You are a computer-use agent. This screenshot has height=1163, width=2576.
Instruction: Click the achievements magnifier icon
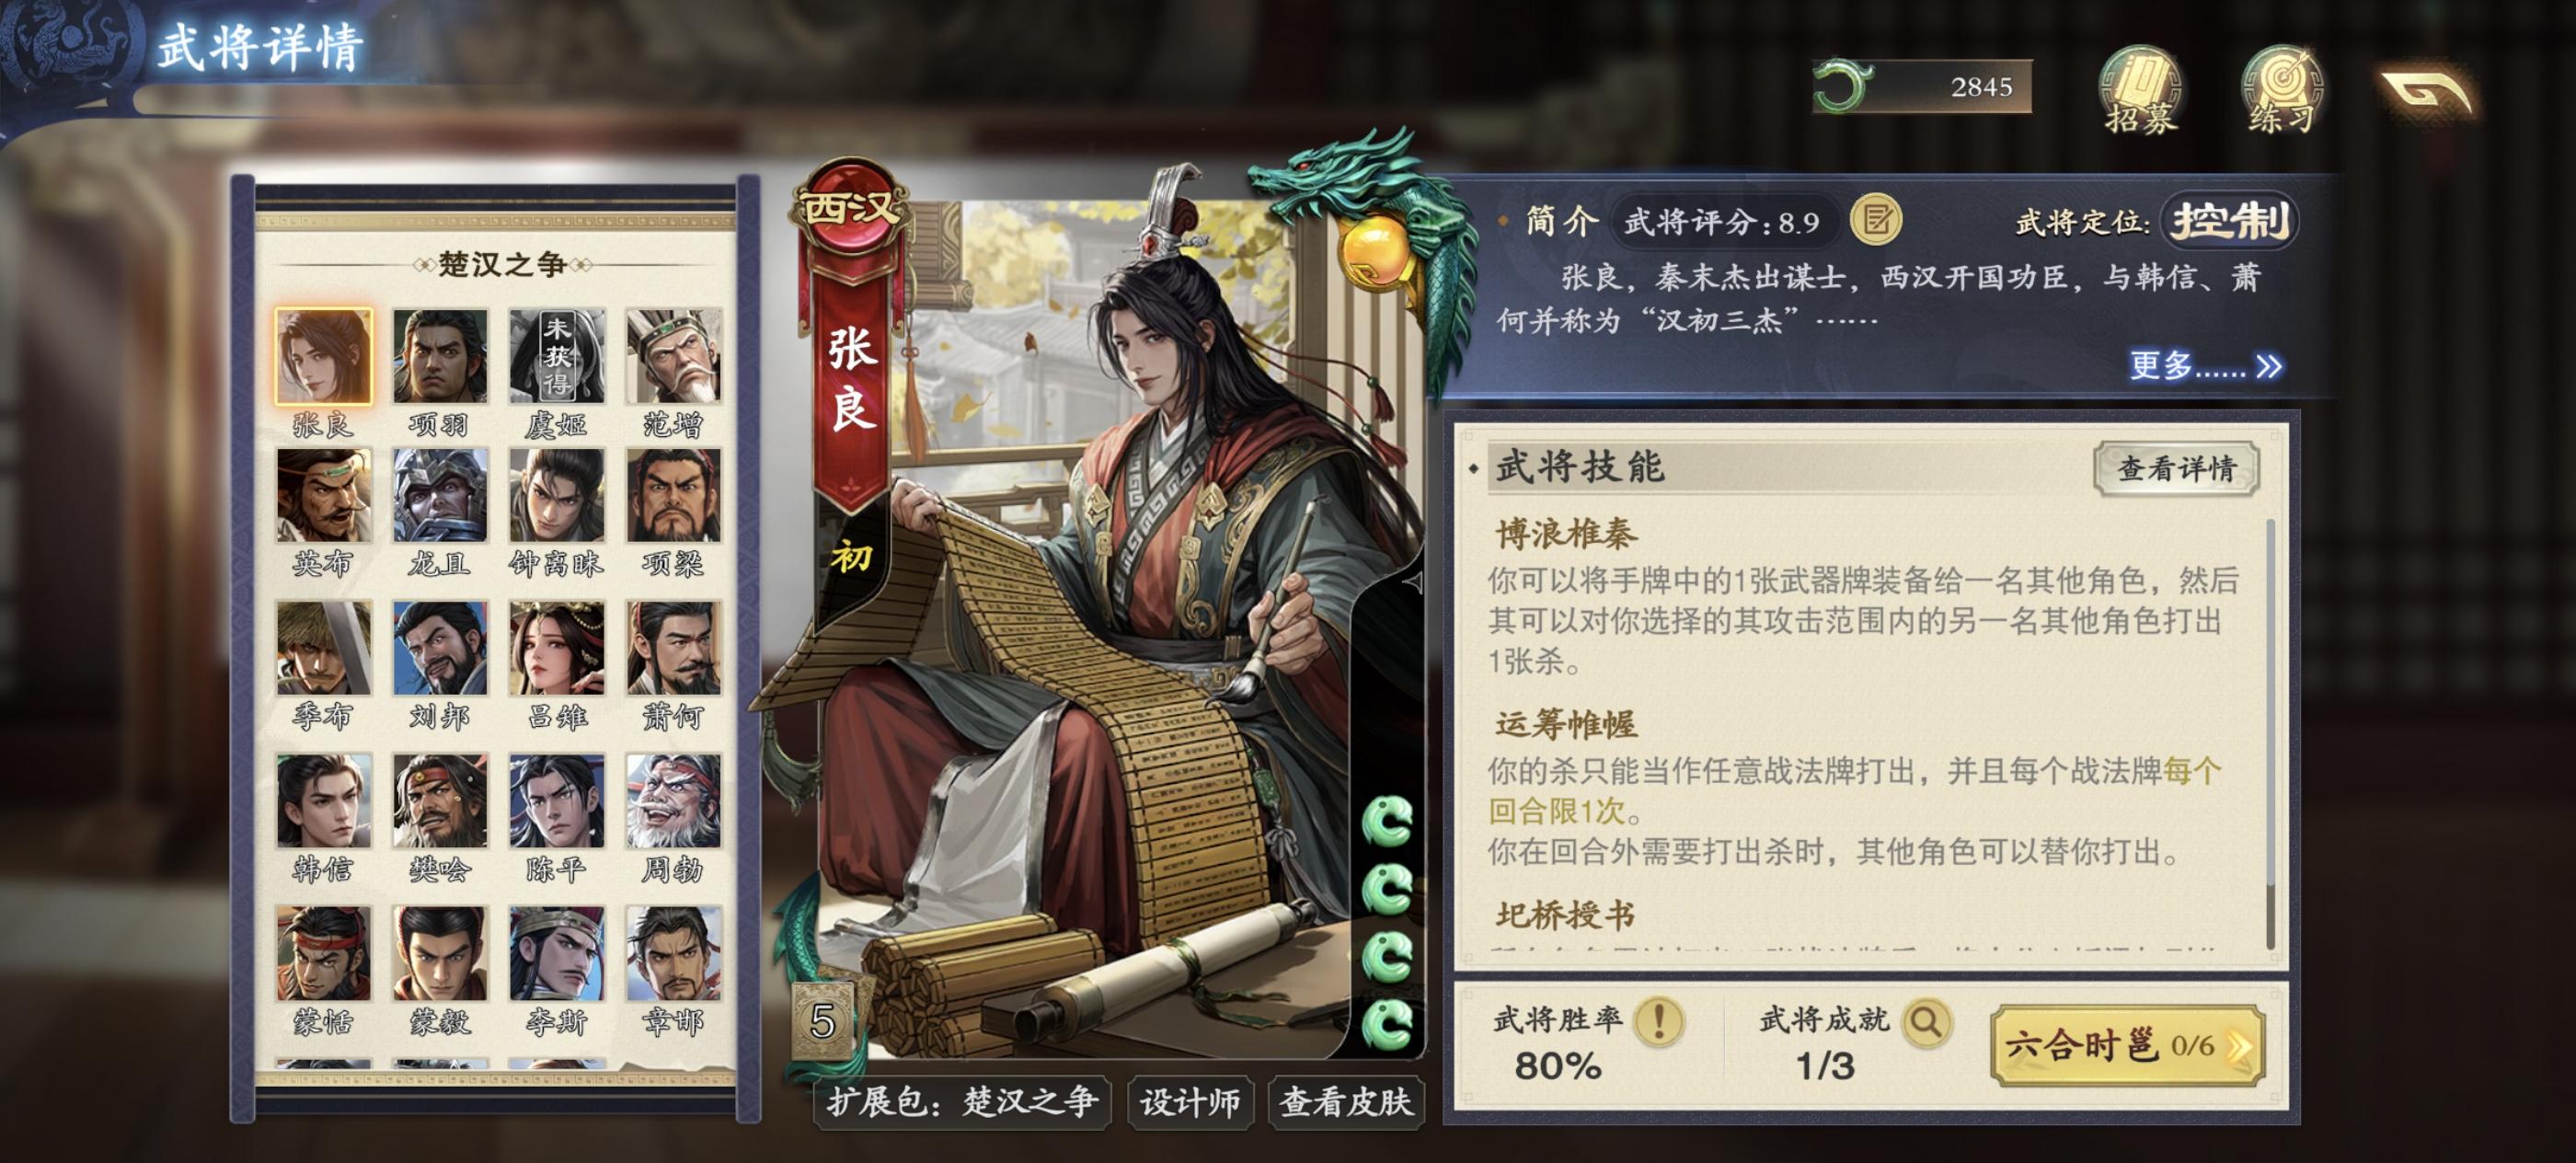(1926, 1021)
